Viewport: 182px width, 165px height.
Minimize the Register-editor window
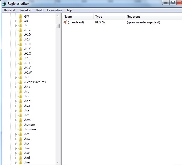coord(166,3)
